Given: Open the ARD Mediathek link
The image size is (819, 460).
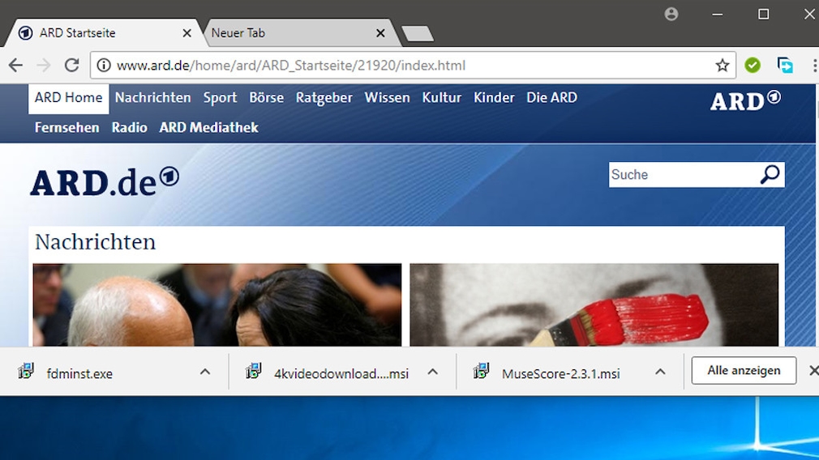Looking at the screenshot, I should (x=208, y=128).
